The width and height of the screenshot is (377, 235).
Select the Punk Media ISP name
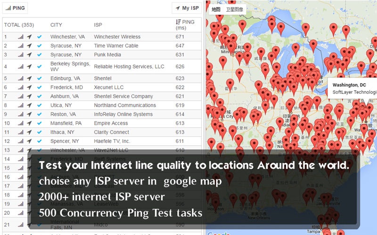click(107, 55)
